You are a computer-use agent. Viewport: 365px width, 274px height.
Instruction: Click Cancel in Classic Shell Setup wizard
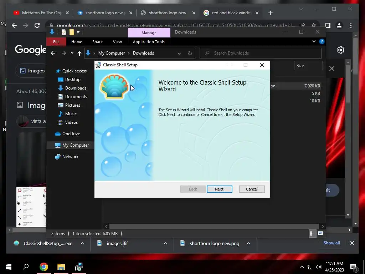(x=252, y=189)
